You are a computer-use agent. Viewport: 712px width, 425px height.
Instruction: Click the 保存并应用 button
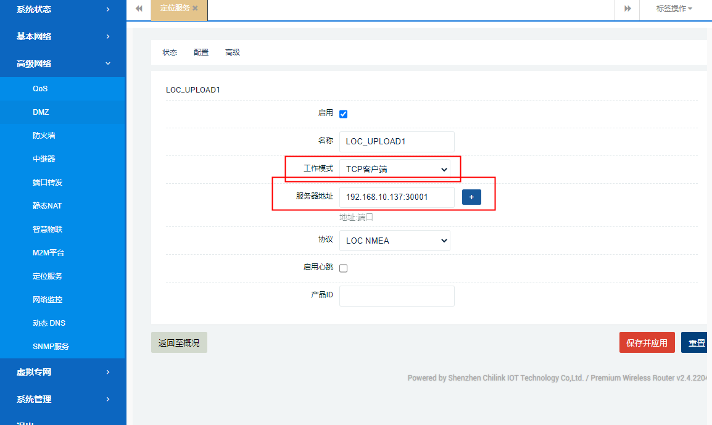click(x=647, y=343)
